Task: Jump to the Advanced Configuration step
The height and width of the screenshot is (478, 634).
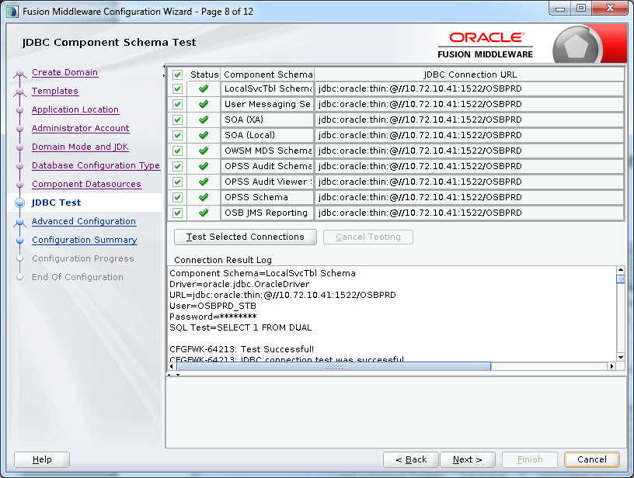Action: 84,221
